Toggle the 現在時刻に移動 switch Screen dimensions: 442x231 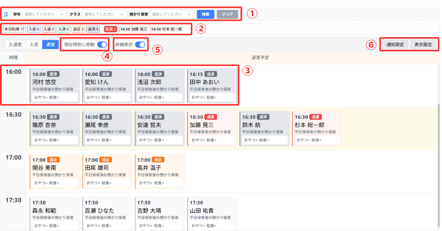(x=102, y=44)
